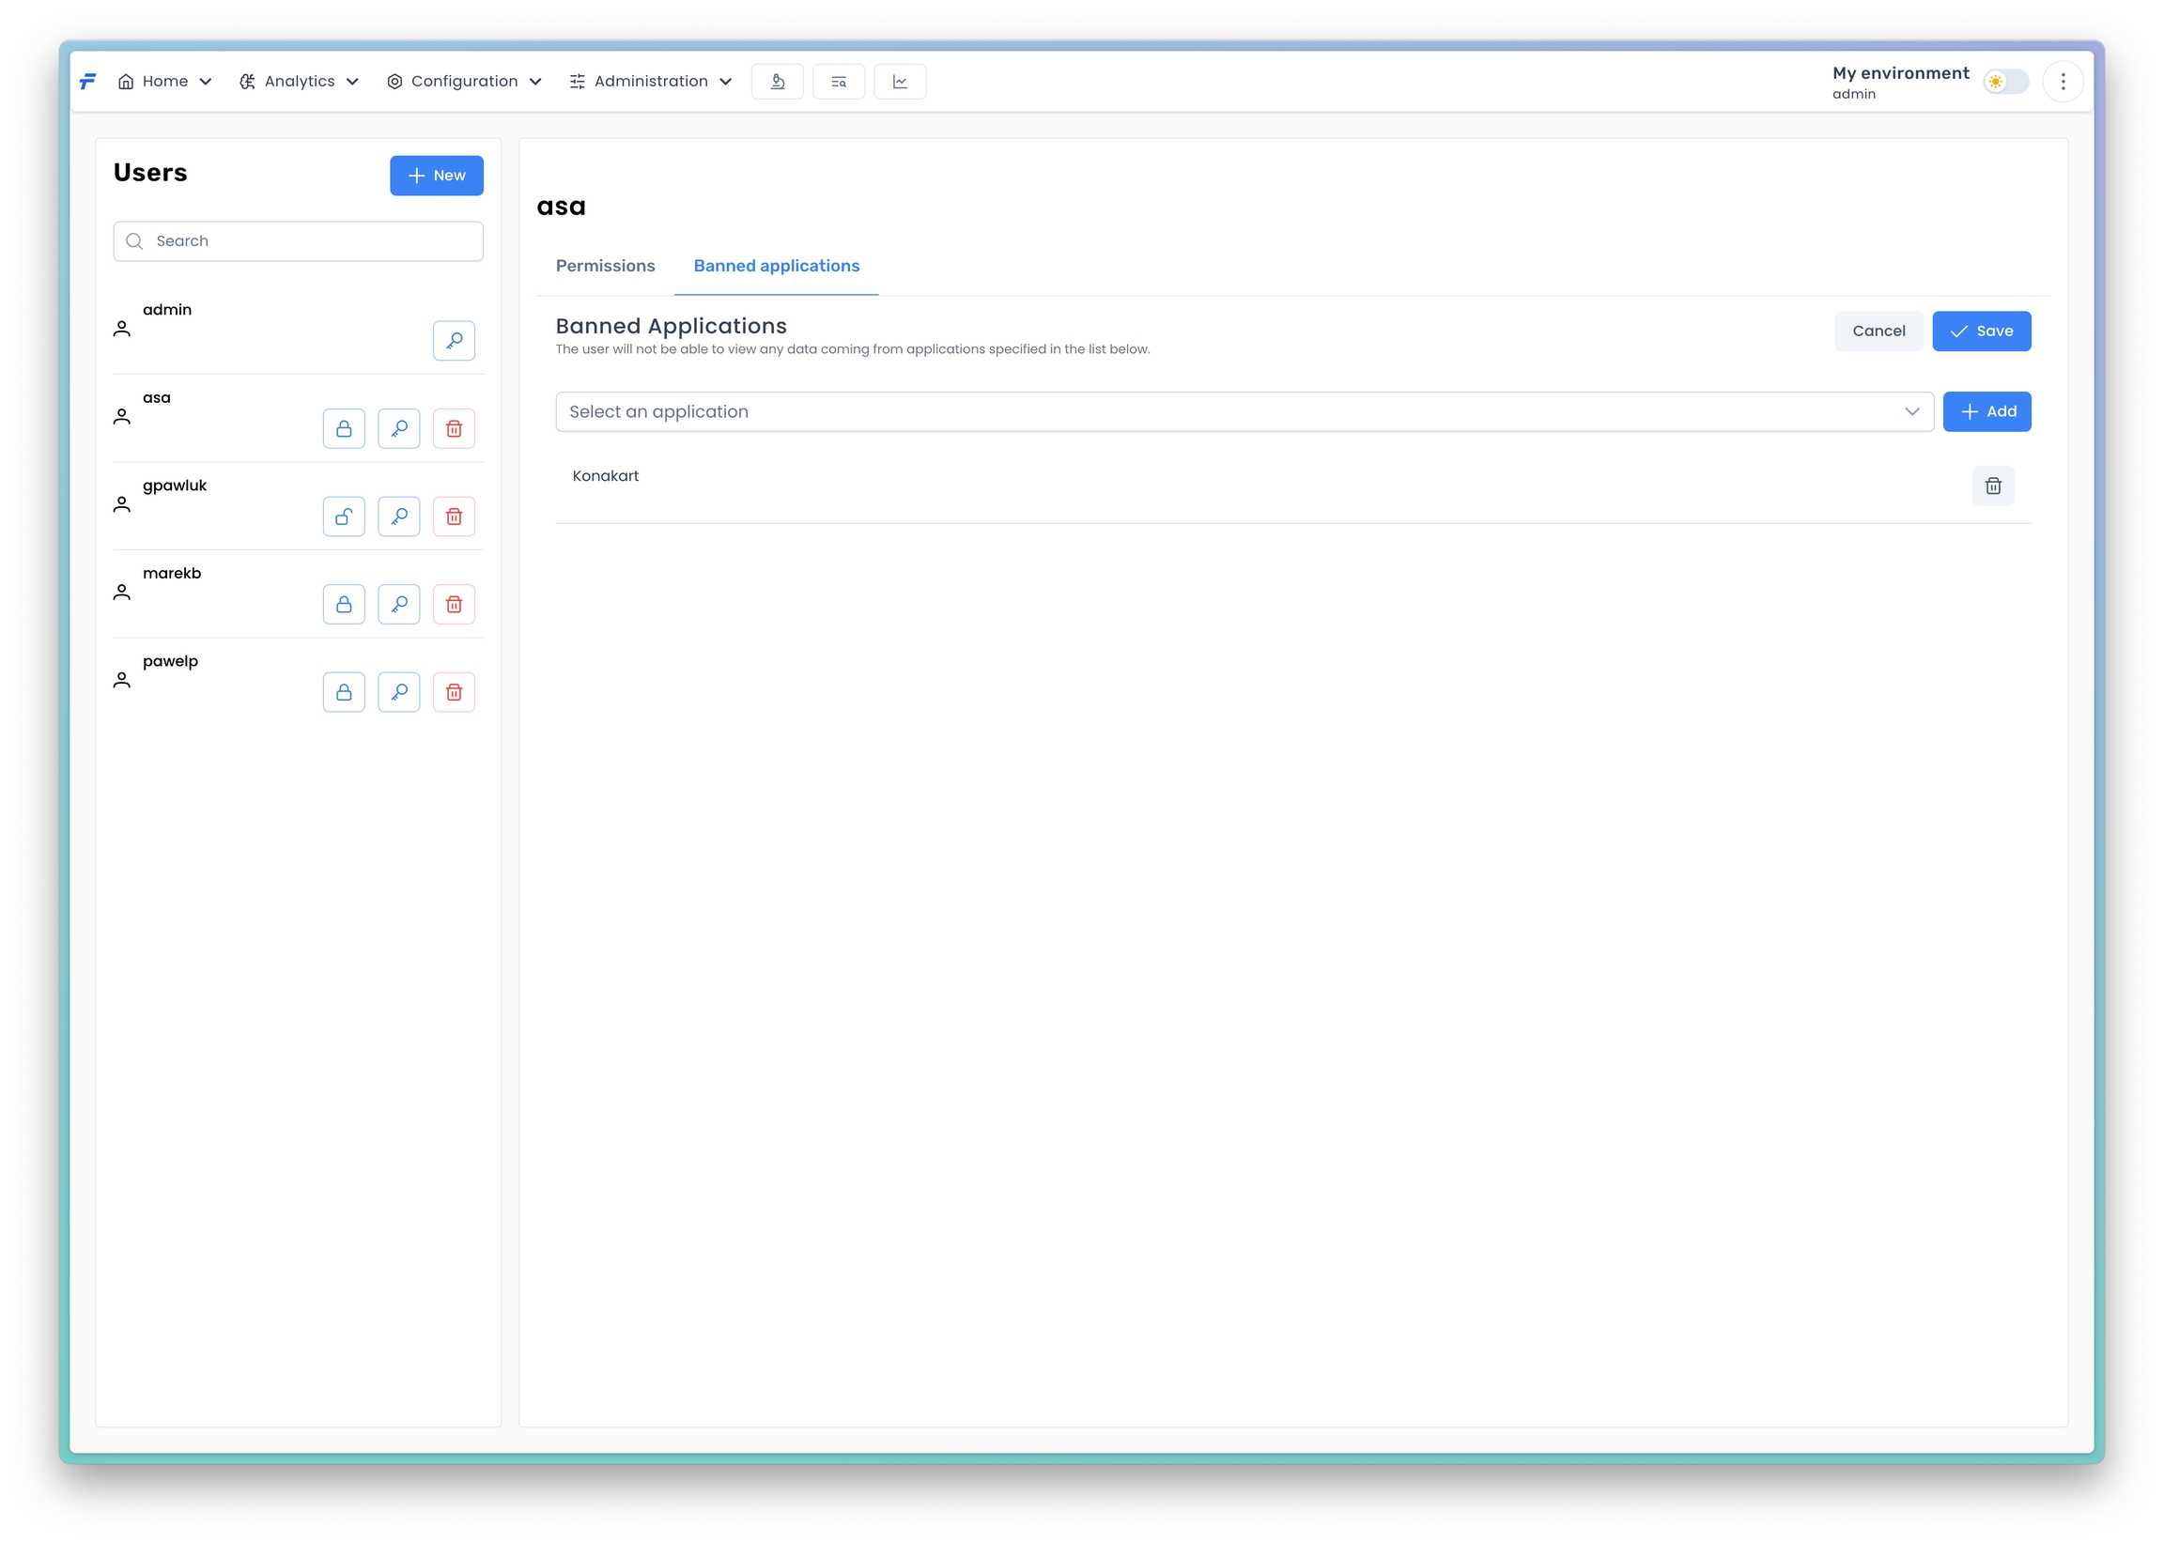Viewport: 2164px width, 1542px height.
Task: Delete Konakart from banned applications
Action: [1992, 486]
